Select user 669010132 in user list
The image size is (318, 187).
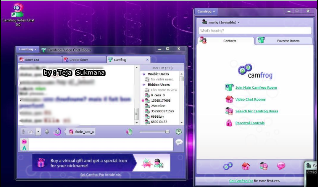[x=159, y=122]
